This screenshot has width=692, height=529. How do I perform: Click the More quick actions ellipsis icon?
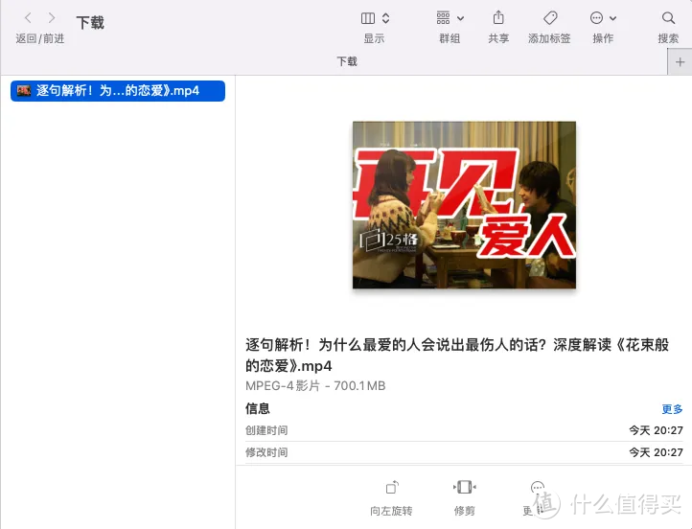pos(537,488)
